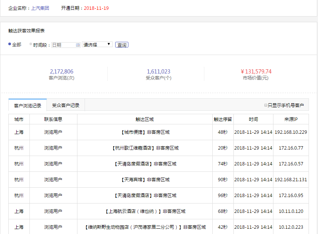
Task: Click the calendar icon in date field
Action: pyautogui.click(x=78, y=45)
